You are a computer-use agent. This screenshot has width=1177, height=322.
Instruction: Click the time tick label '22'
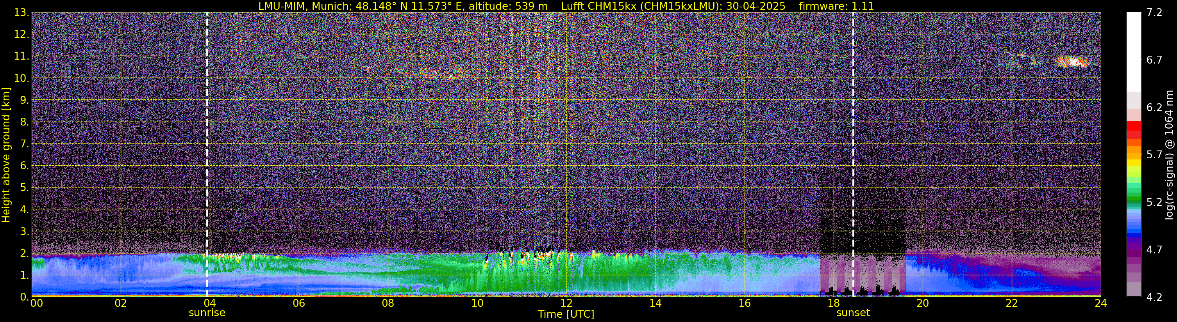[x=1012, y=303]
